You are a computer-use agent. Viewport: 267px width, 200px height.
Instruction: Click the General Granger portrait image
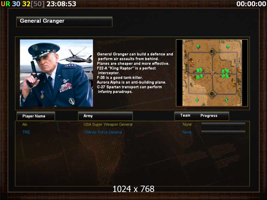pos(56,73)
